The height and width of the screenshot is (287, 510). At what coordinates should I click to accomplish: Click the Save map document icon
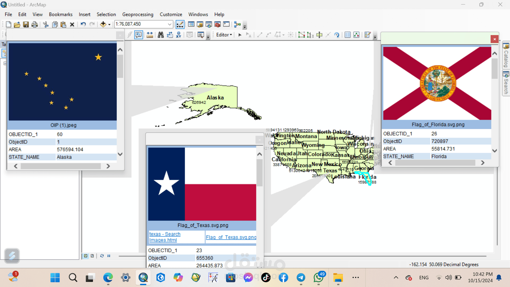click(26, 24)
